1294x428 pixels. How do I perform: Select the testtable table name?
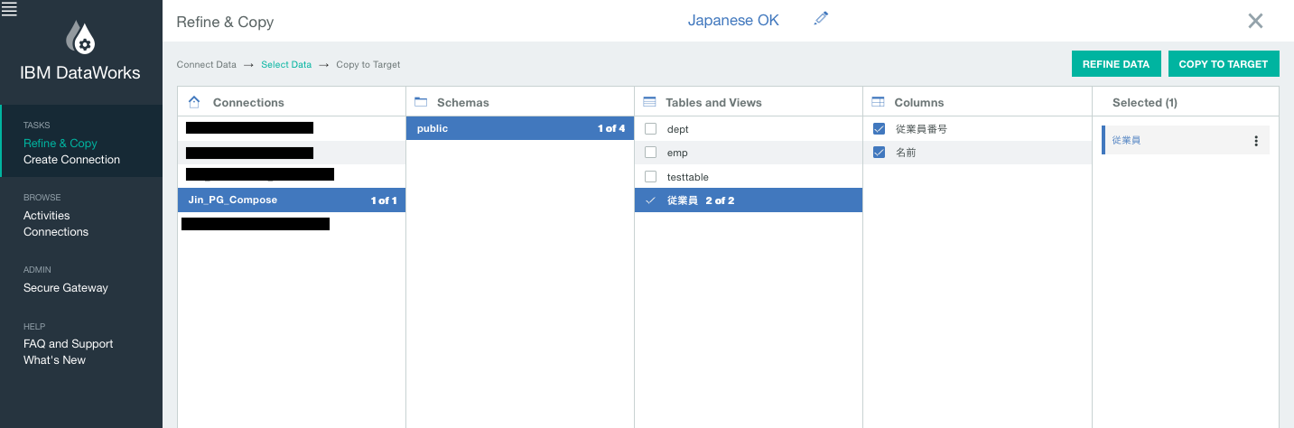688,177
